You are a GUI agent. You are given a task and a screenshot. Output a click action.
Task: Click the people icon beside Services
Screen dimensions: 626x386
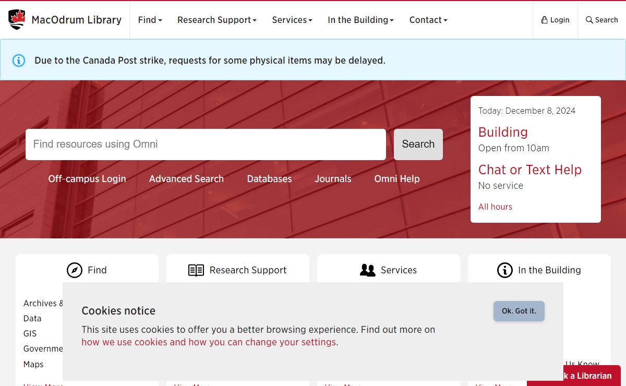tap(368, 270)
